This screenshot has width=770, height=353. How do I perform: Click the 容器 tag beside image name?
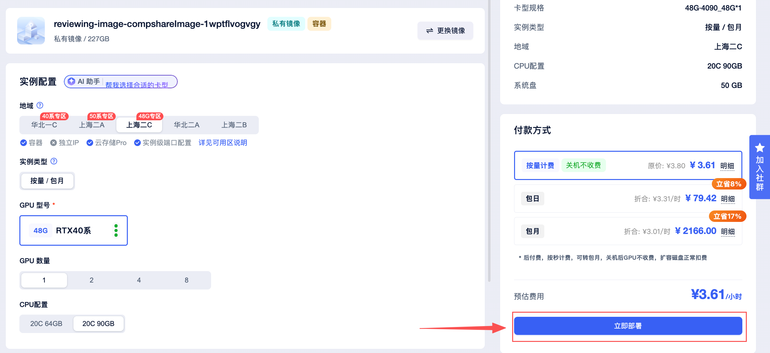tap(319, 24)
